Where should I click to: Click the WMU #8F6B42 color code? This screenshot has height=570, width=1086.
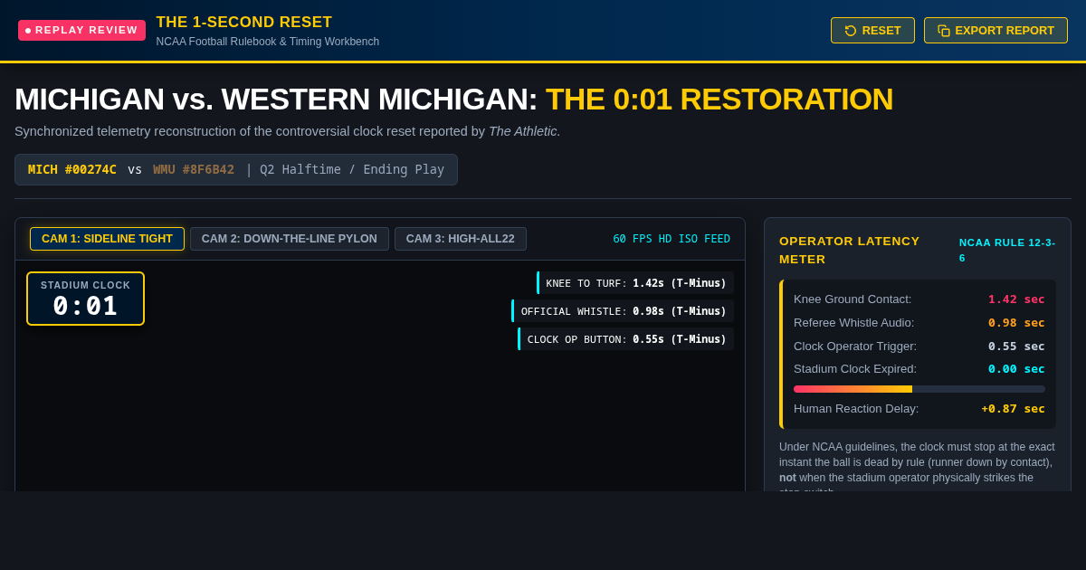[194, 169]
